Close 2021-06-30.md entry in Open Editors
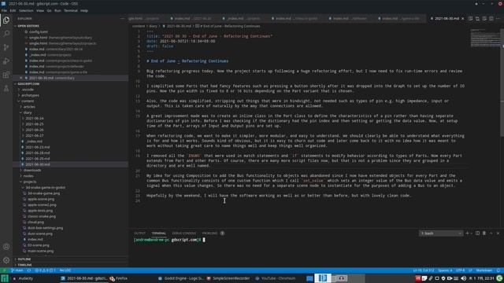 [x=21, y=78]
